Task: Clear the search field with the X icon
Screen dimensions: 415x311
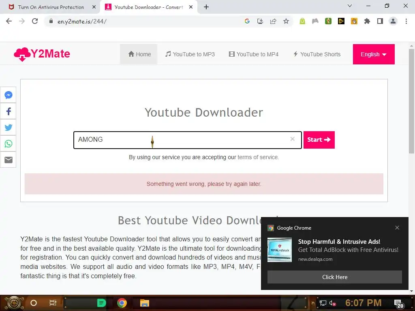Action: 293,139
